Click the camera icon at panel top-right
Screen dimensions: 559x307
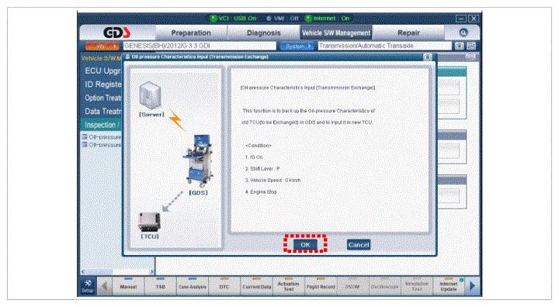(x=470, y=57)
